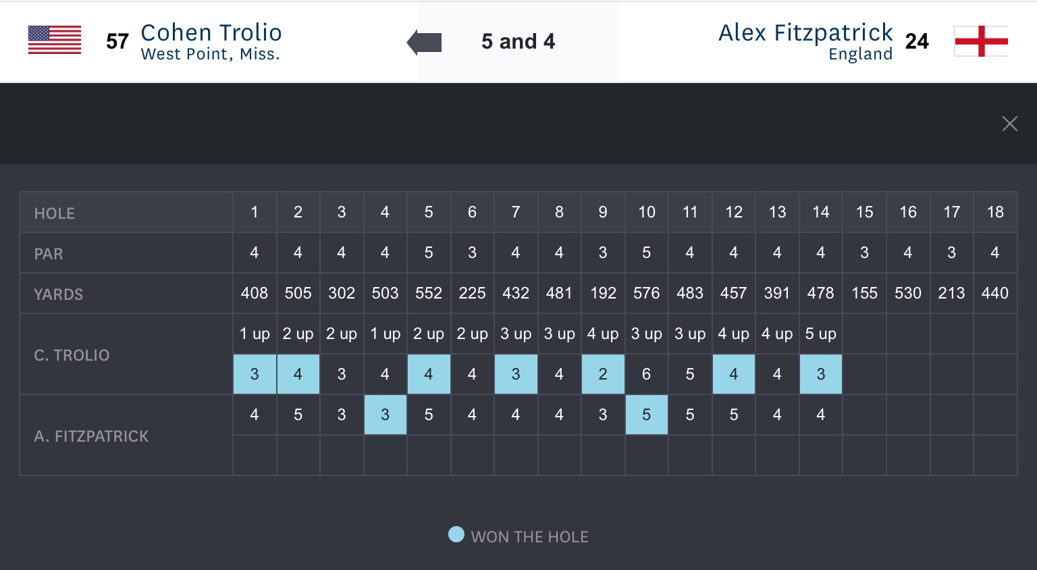This screenshot has height=570, width=1037.
Task: Click the Won The Hole legend dot
Action: [x=456, y=535]
